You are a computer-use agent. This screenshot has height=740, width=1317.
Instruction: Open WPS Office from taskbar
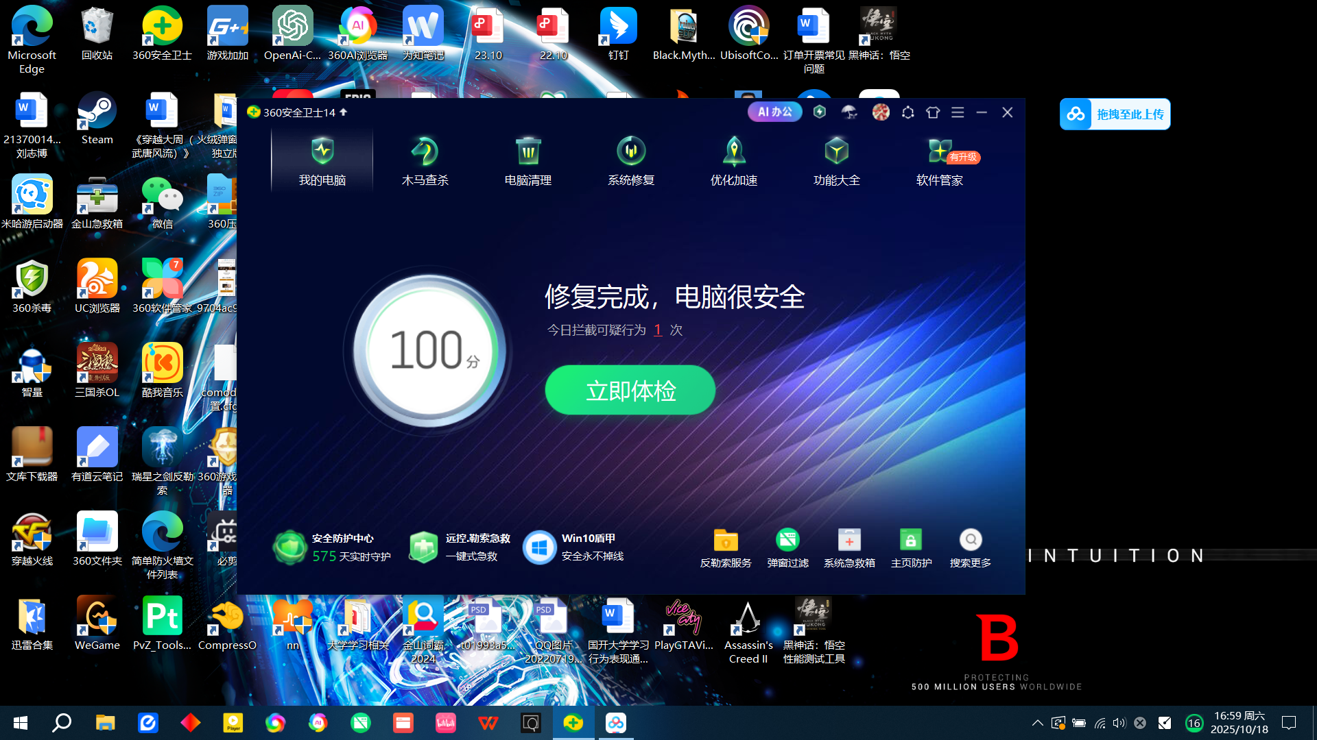[x=488, y=723]
